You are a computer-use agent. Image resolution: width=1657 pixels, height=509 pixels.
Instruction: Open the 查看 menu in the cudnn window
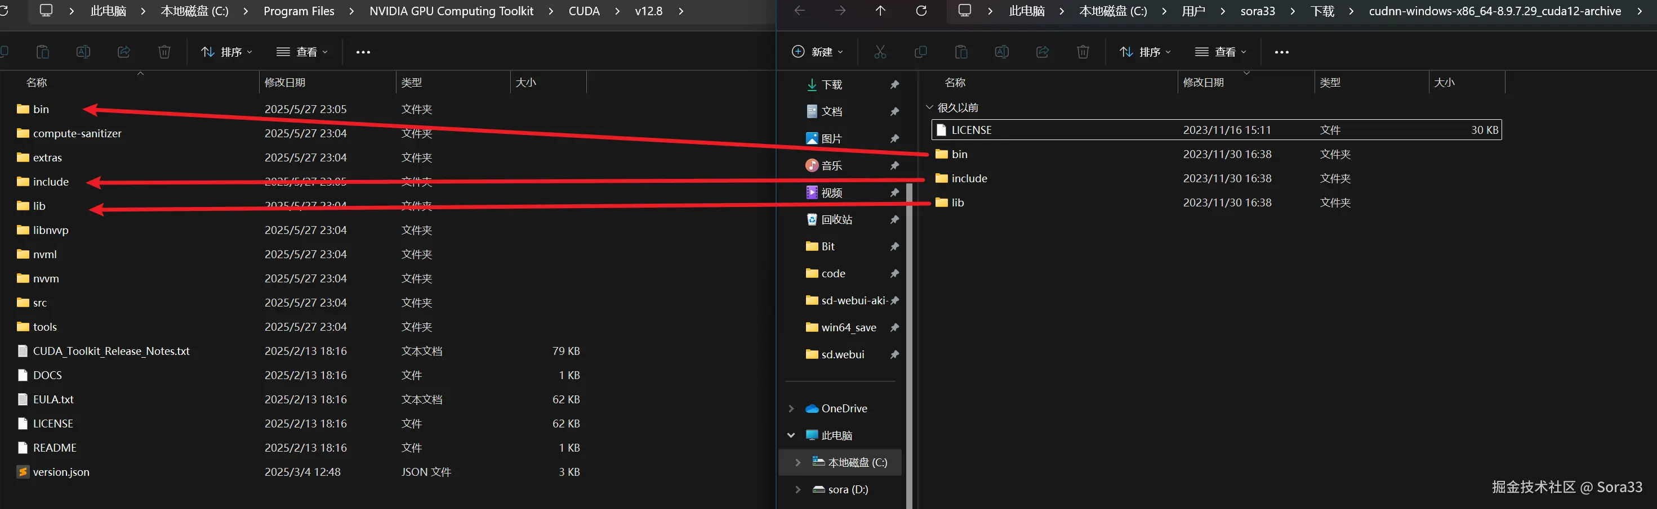click(x=1221, y=52)
